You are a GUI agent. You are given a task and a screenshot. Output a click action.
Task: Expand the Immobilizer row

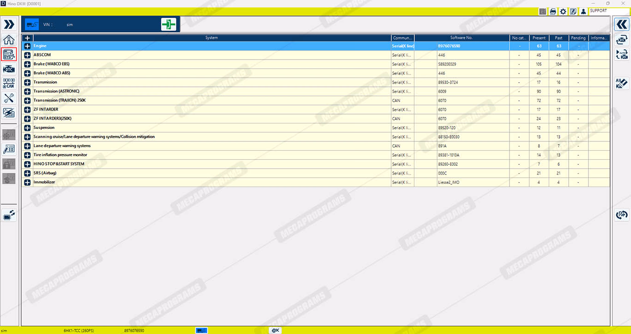click(x=27, y=182)
